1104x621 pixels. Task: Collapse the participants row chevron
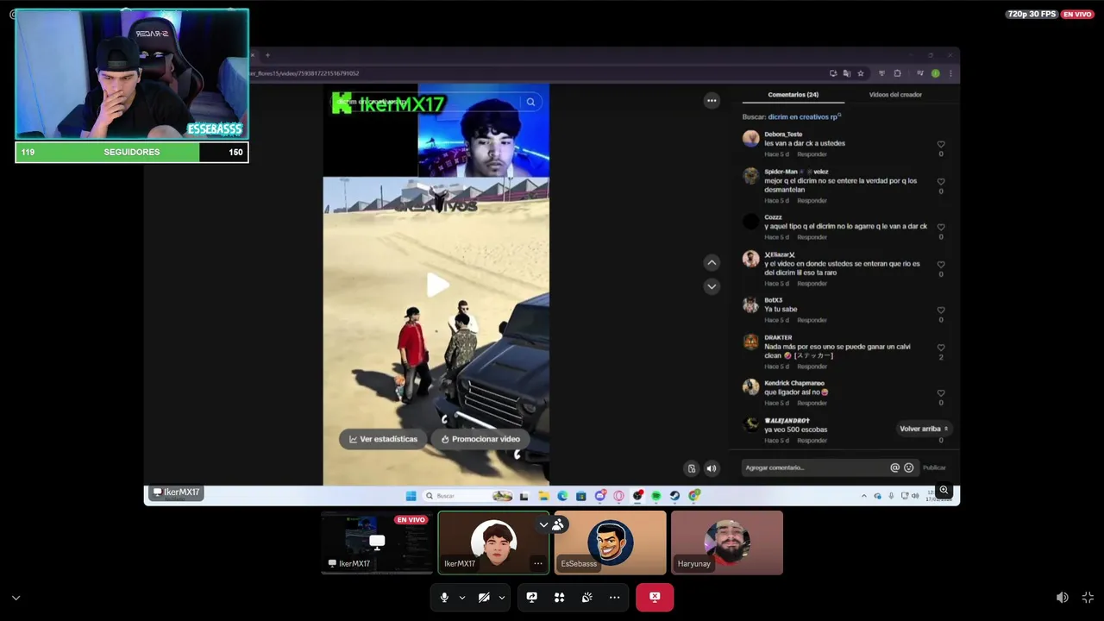click(543, 524)
